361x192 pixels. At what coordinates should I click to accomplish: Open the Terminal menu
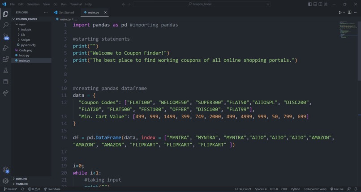click(x=76, y=4)
